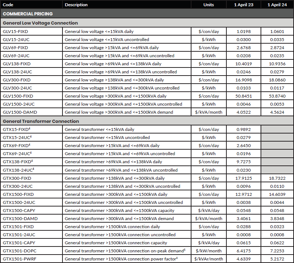Click code GTX138-24UC

(18, 170)
